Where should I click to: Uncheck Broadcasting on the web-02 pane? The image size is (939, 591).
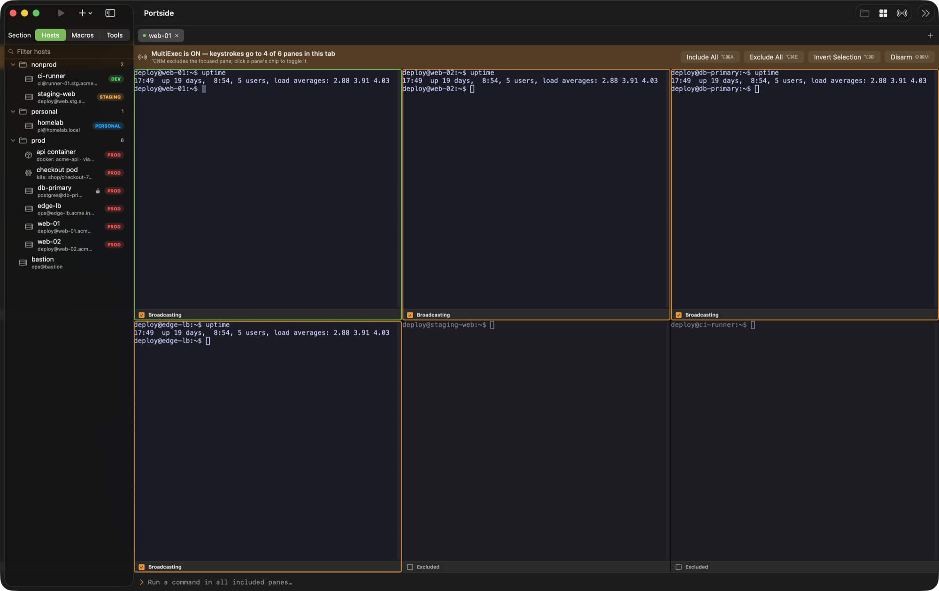(410, 315)
